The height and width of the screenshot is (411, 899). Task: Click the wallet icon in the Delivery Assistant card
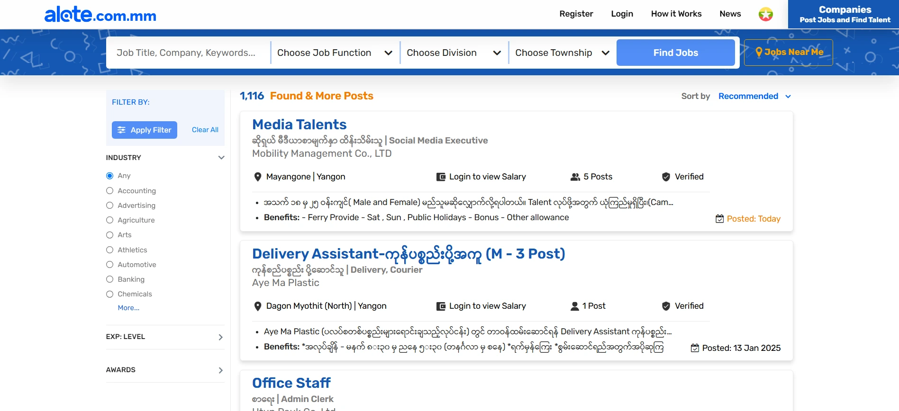(x=441, y=306)
